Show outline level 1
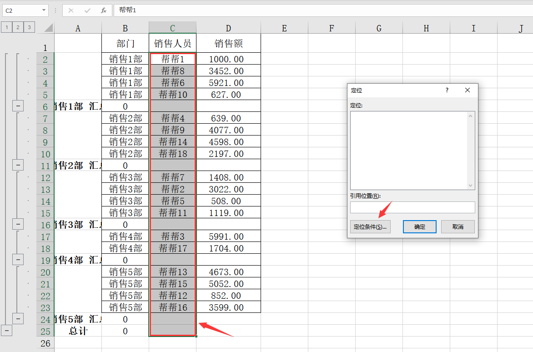The height and width of the screenshot is (352, 533). click(6, 27)
